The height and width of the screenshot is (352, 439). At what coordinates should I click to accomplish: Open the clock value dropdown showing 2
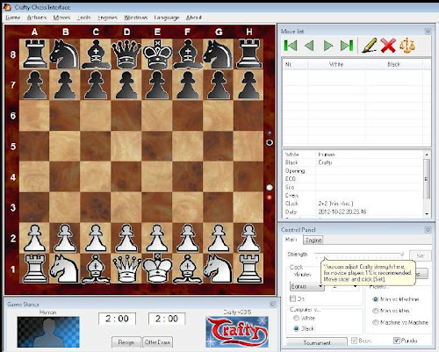pyautogui.click(x=345, y=286)
